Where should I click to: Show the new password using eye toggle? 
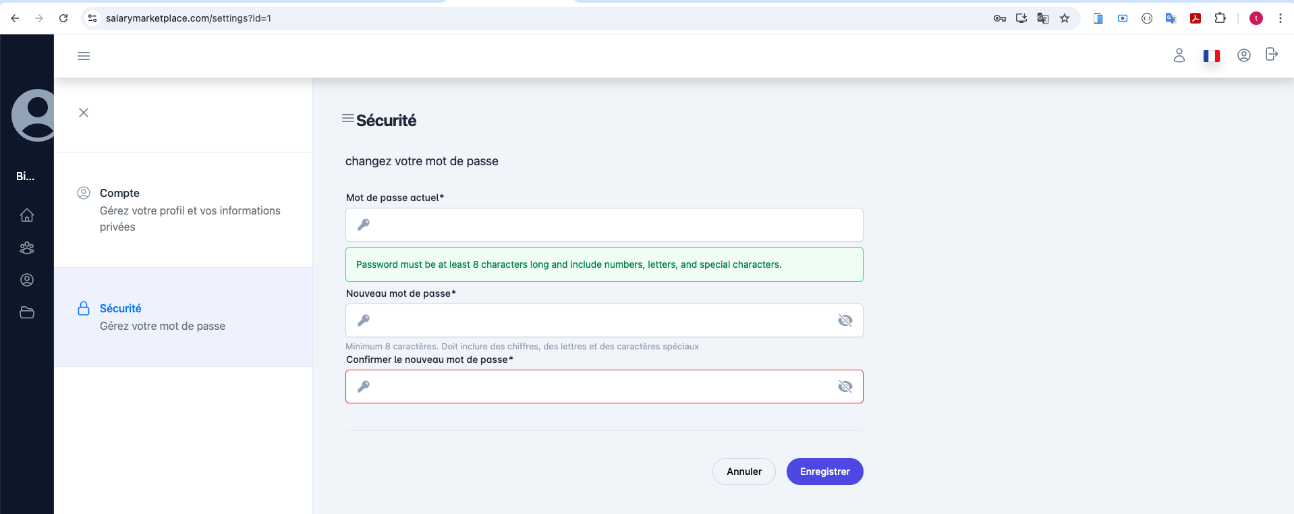(x=845, y=320)
